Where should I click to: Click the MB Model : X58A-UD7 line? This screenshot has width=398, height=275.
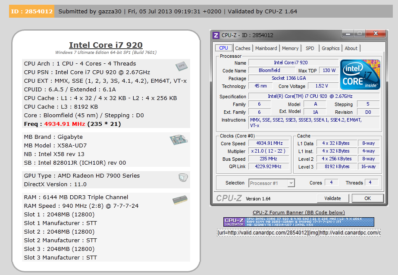(55, 146)
